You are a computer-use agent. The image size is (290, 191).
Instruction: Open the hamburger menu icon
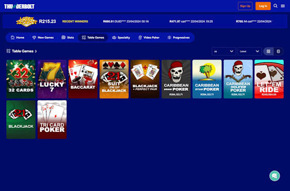coord(283,6)
